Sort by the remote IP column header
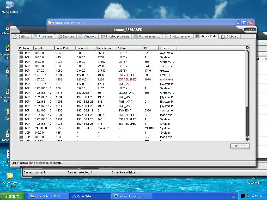The width and height of the screenshot is (267, 200). pyautogui.click(x=86, y=48)
